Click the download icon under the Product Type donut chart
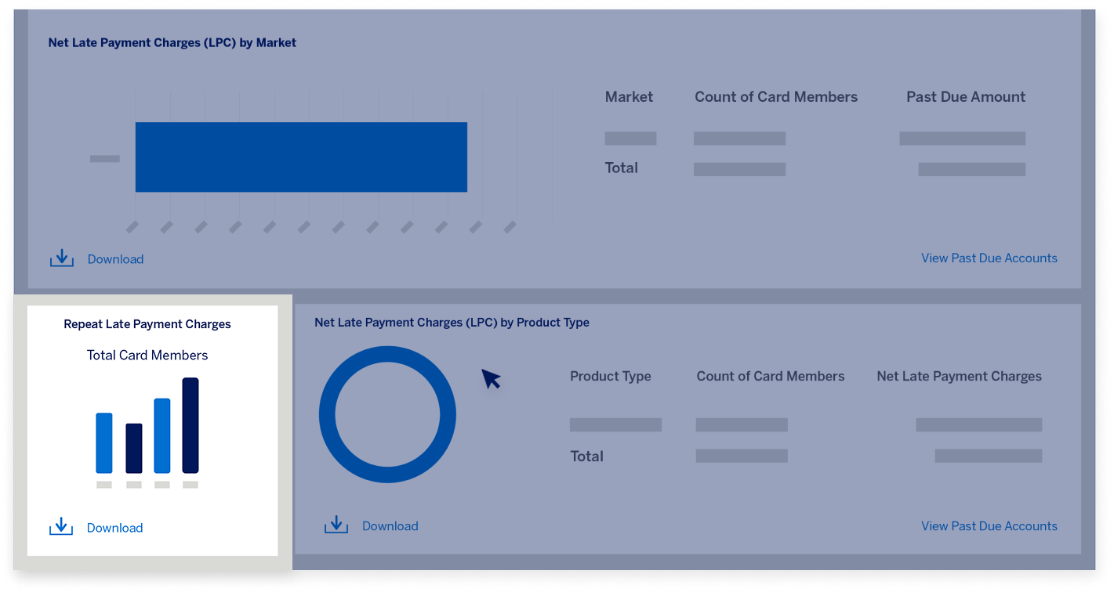The height and width of the screenshot is (592, 1114). pos(336,524)
